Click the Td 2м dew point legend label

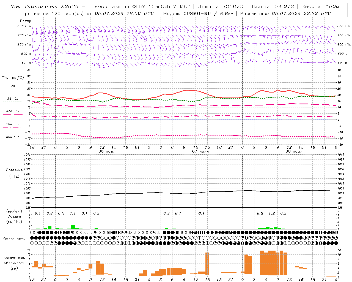point(13,98)
